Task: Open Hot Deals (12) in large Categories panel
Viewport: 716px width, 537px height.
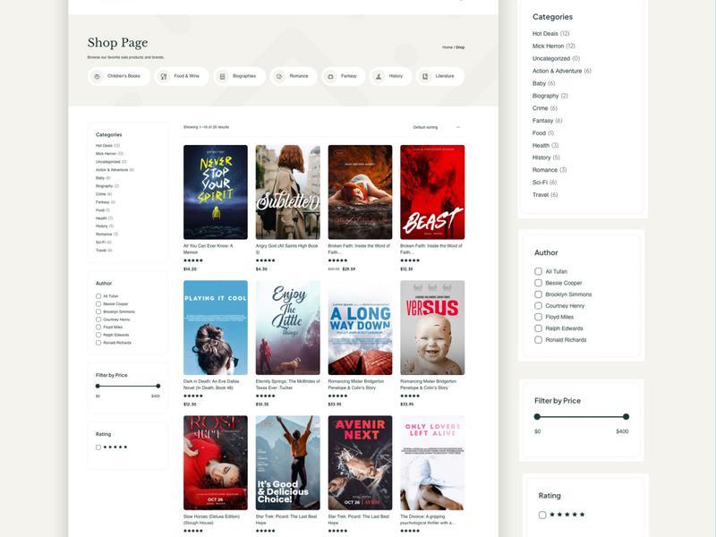Action: [550, 34]
